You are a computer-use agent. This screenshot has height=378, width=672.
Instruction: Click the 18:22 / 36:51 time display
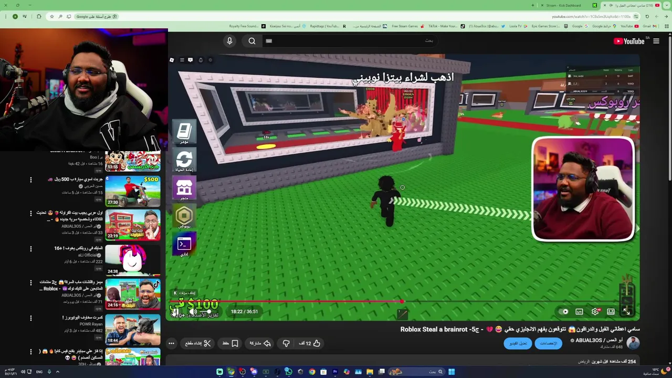(244, 311)
